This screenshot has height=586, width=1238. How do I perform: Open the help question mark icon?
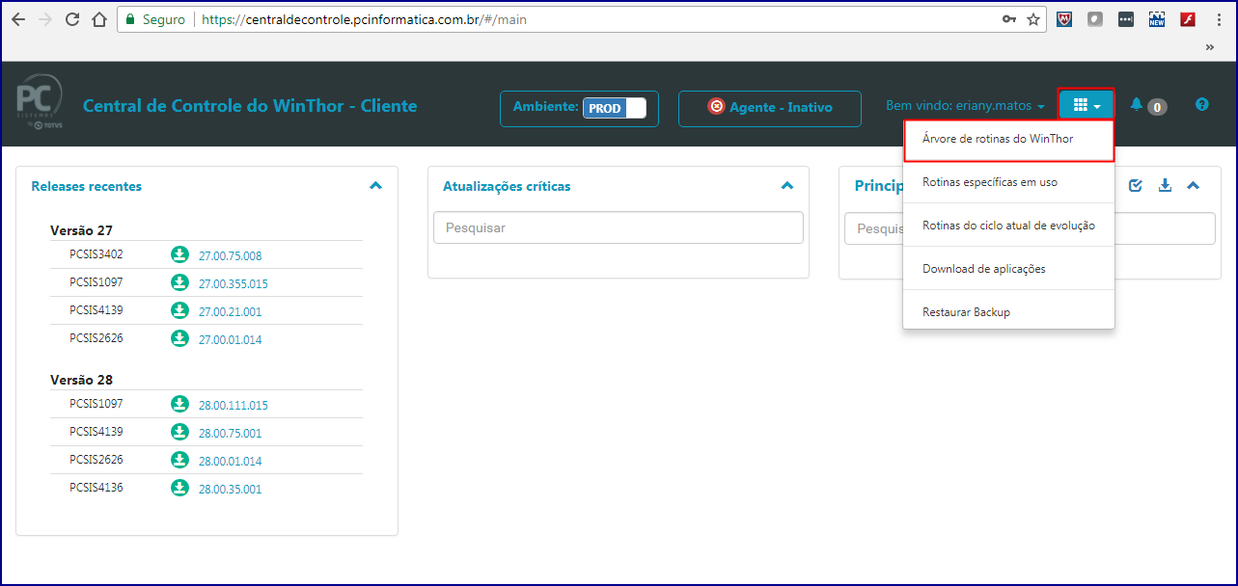1202,105
